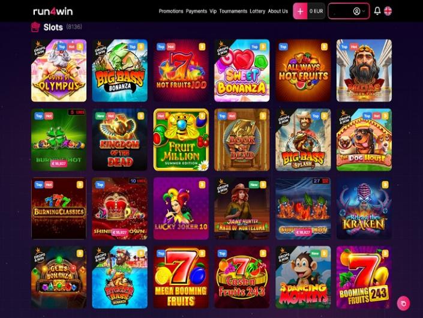Click the pink plus deposit button
The image size is (423, 318).
point(300,11)
